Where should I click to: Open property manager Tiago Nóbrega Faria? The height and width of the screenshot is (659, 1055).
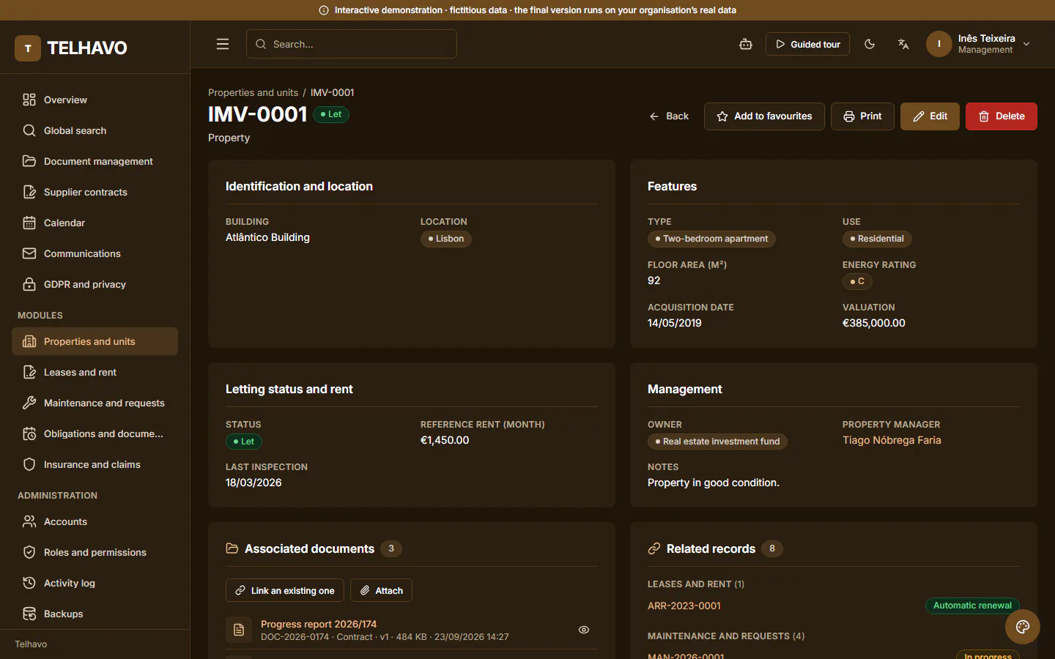coord(892,440)
